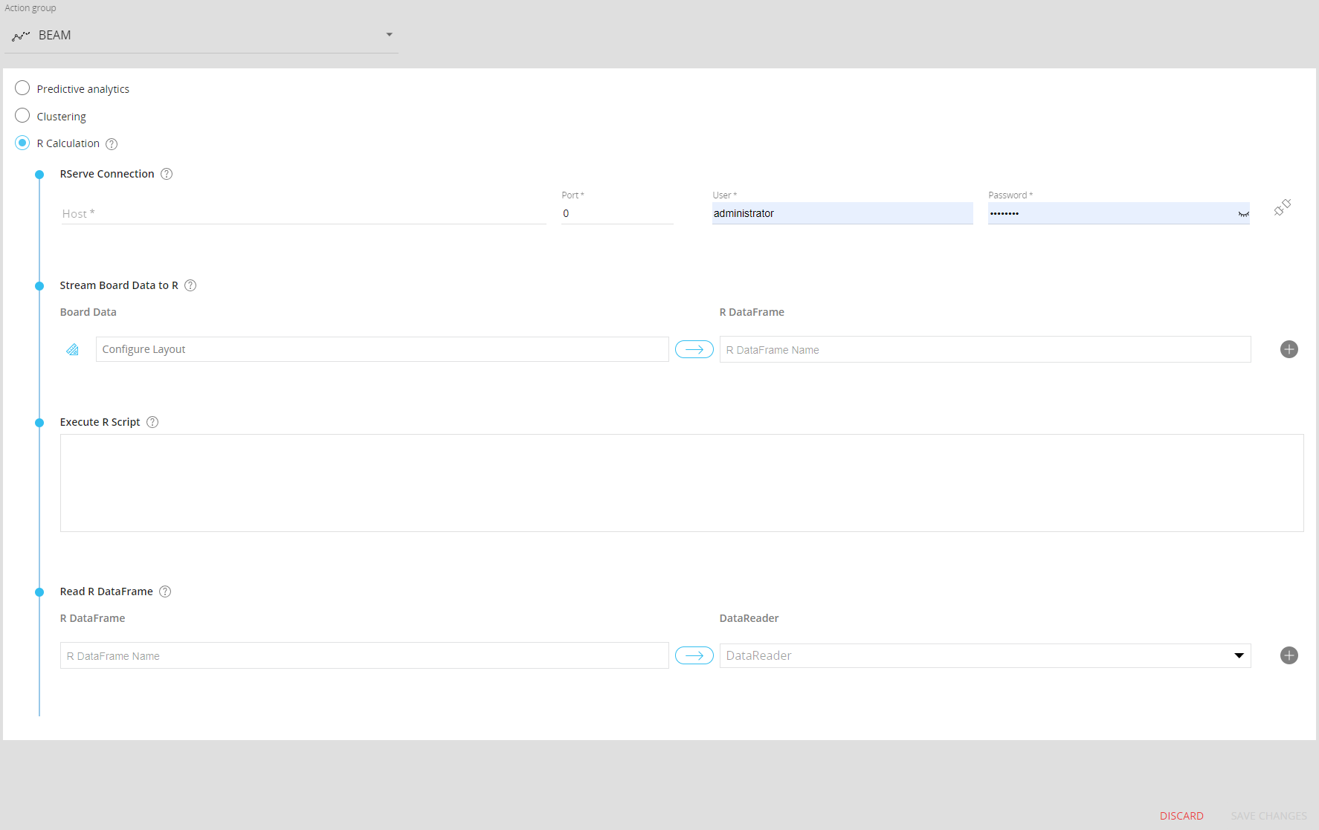The height and width of the screenshot is (830, 1319).
Task: Click arrow icon in Read R DataFrame row
Action: 694,655
